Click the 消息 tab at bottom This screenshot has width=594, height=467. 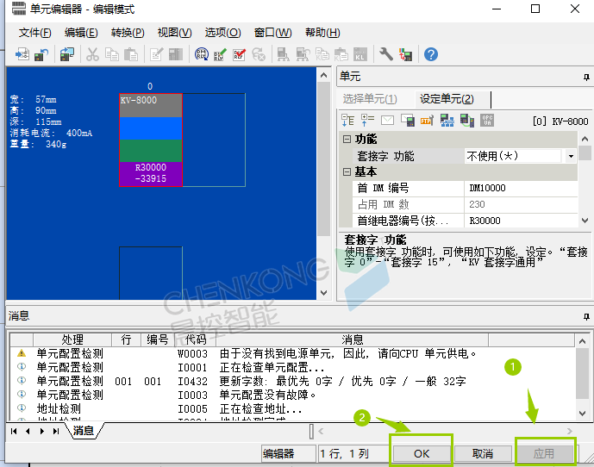pos(84,431)
